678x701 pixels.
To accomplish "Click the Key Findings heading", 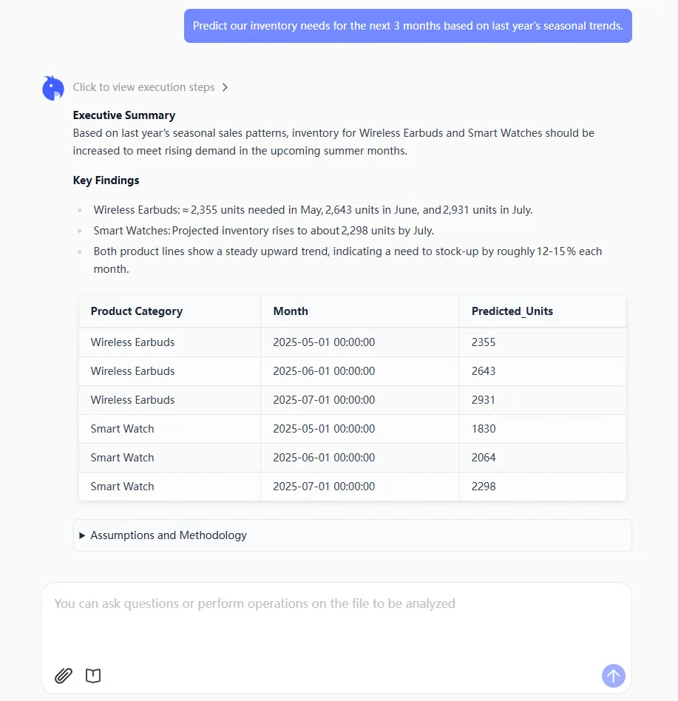I will [106, 180].
